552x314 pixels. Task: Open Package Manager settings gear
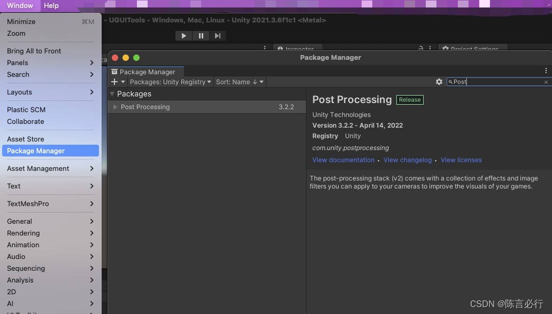[439, 82]
